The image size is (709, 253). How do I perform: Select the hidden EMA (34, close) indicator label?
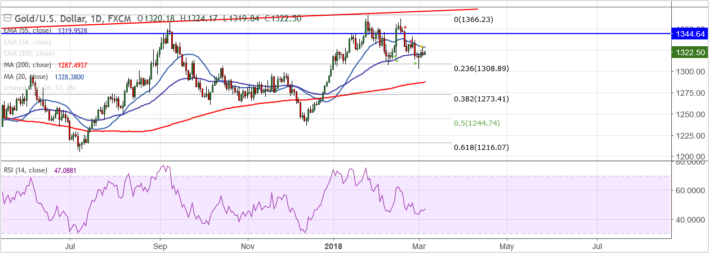click(27, 42)
